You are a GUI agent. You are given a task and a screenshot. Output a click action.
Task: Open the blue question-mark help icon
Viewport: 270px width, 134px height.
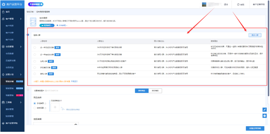click(264, 116)
